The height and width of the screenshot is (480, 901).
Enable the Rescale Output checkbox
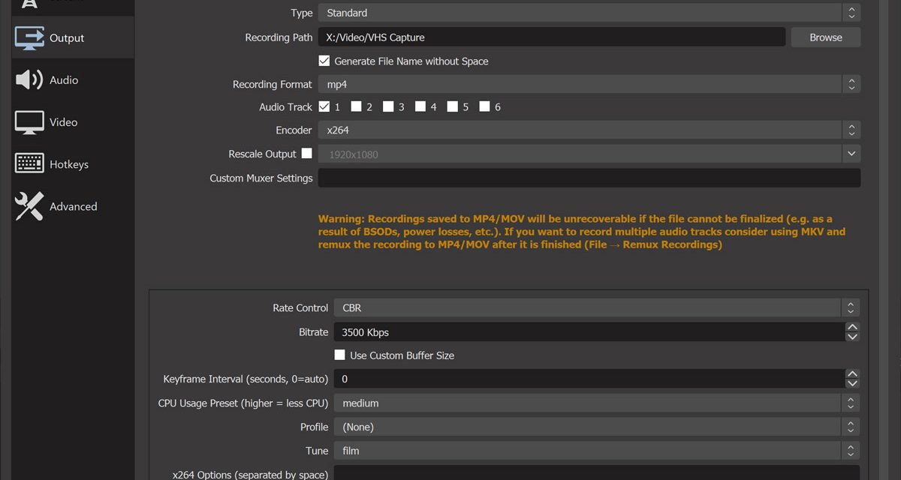point(306,153)
